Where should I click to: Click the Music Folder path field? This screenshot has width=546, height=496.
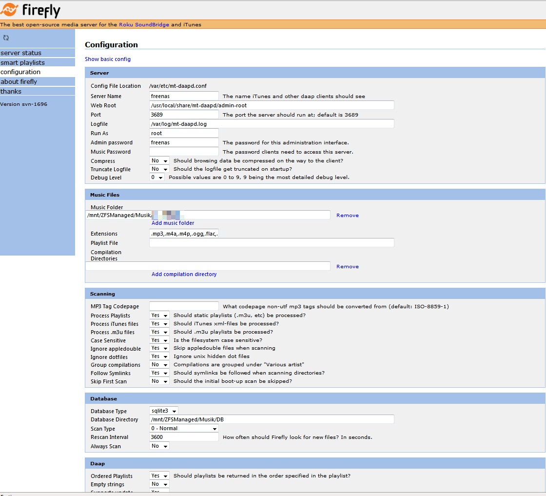pyautogui.click(x=208, y=215)
